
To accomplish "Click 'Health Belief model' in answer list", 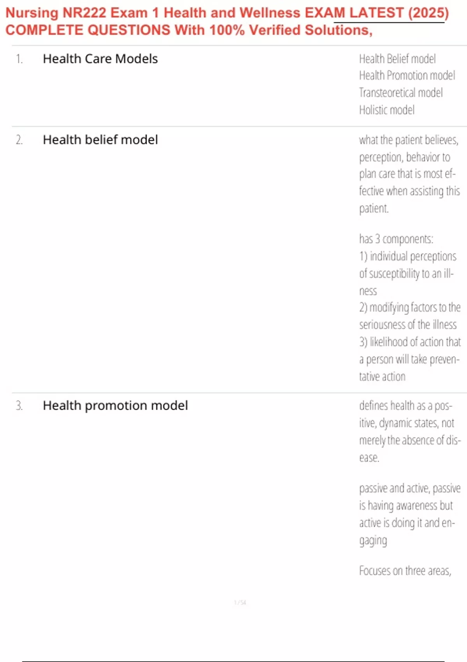I will (x=397, y=59).
